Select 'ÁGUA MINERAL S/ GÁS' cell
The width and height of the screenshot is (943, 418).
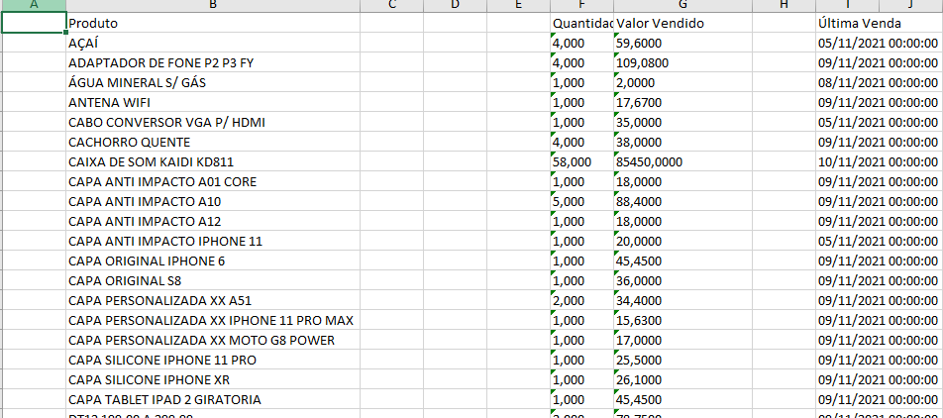point(214,82)
